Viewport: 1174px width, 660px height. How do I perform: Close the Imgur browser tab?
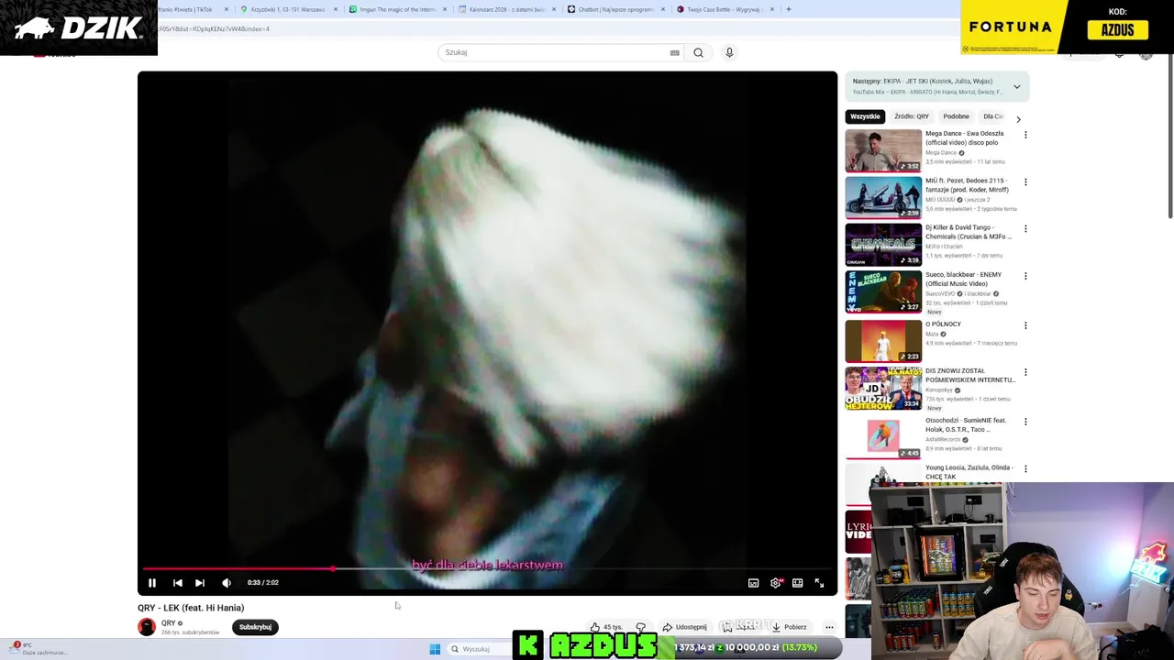445,9
